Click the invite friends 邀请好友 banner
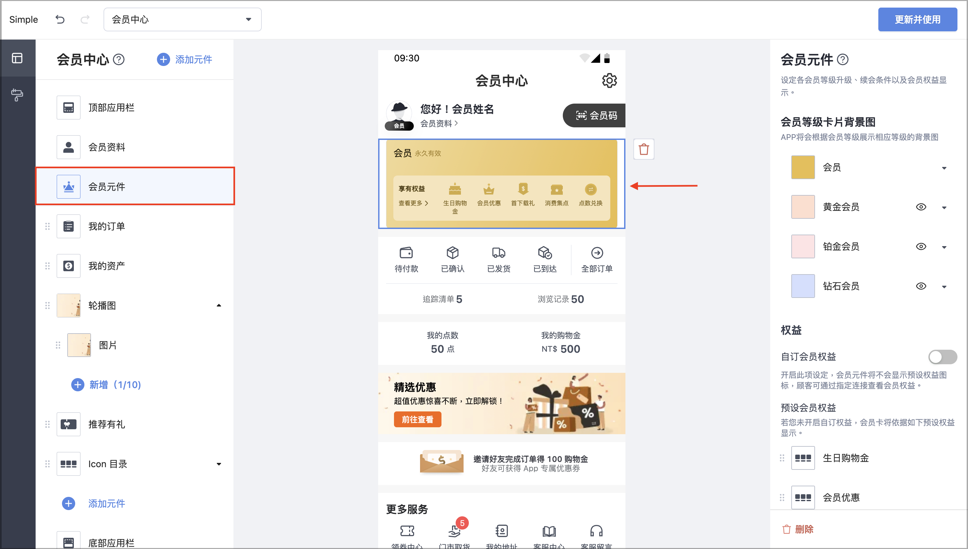 501,463
